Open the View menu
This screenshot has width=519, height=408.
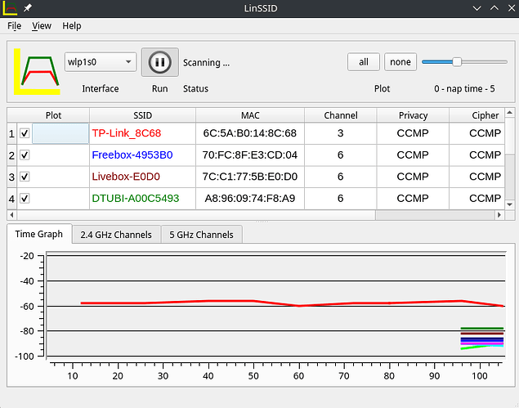[x=42, y=26]
